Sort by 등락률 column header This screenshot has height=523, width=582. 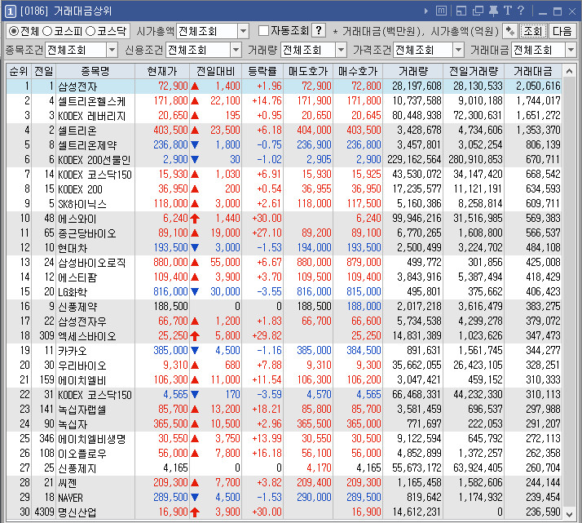tap(262, 71)
